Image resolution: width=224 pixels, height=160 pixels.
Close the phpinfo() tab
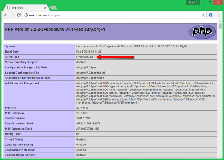click(44, 7)
